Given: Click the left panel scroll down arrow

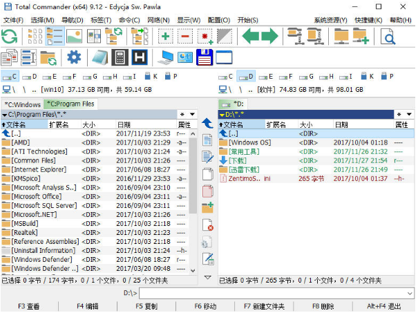Looking at the screenshot, I should point(193,271).
